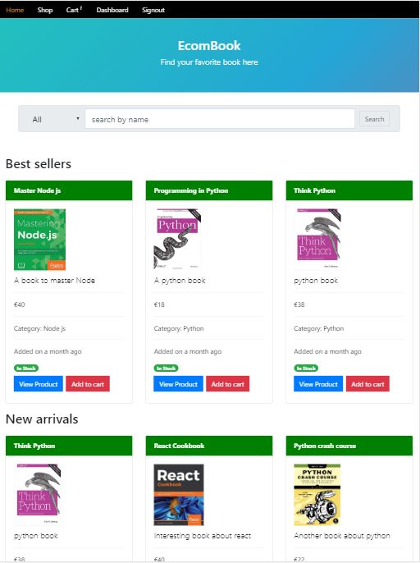The image size is (420, 563).
Task: Click the Think Python cover under New arrivals
Action: pos(38,495)
